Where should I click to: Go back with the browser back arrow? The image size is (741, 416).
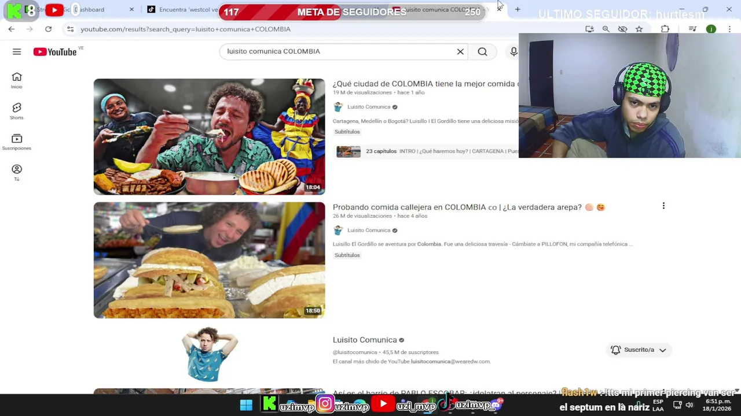tap(11, 29)
